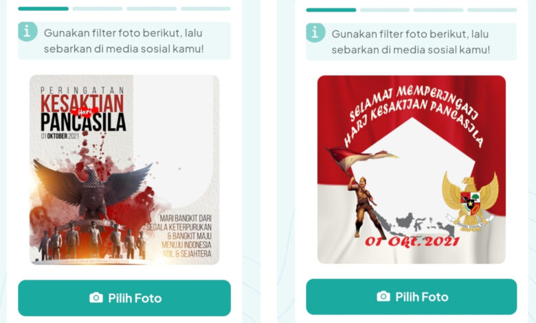Click fourth progress step in left panel
This screenshot has height=323, width=536.
pos(205,8)
